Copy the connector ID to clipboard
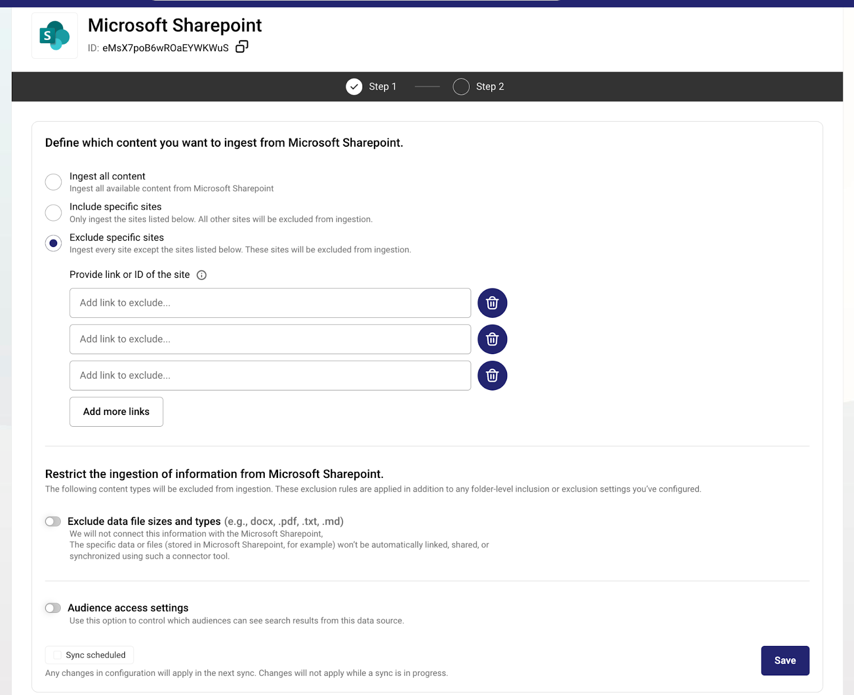Image resolution: width=854 pixels, height=695 pixels. (242, 47)
